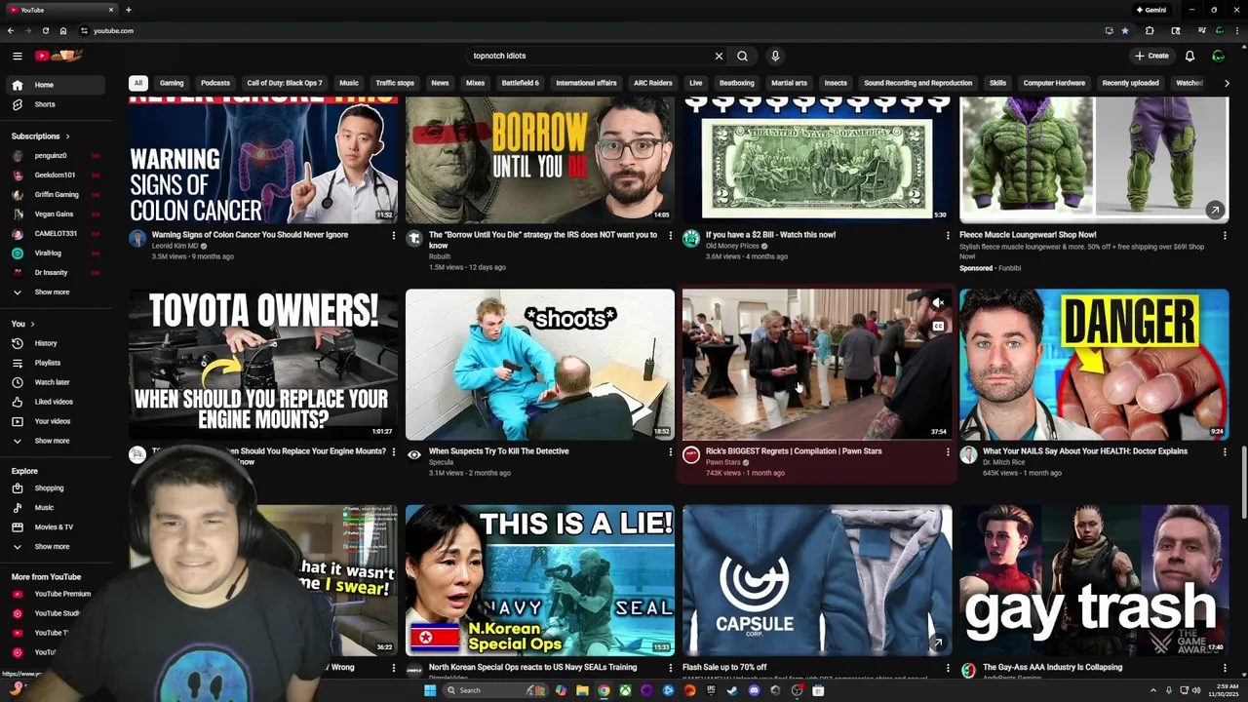Show more filter chips with right arrow
Viewport: 1248px width, 702px height.
point(1226,83)
